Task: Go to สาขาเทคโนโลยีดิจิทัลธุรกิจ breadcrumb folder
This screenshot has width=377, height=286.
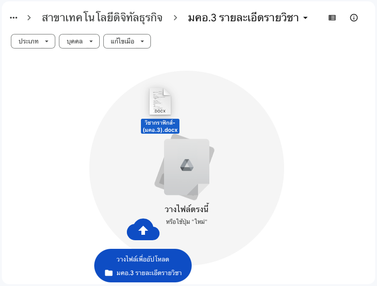Action: (102, 18)
